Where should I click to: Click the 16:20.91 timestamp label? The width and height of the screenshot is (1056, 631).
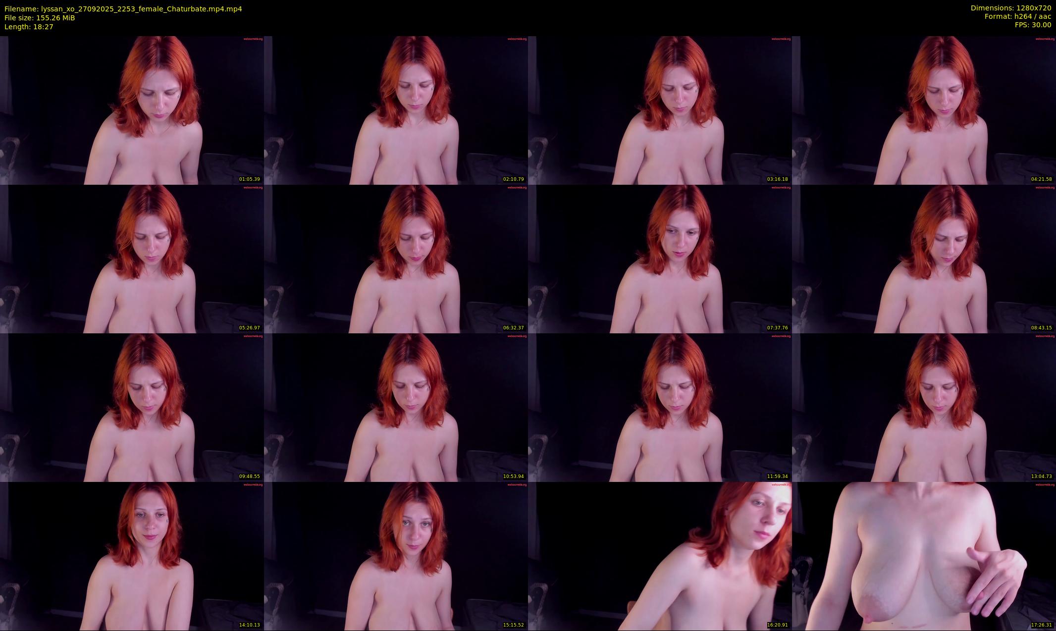click(778, 625)
